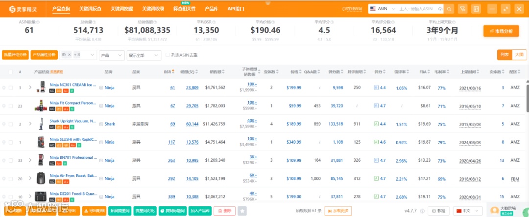529x217 pixels.
Task: Click the A+ badge under Ninja Air Fryer
Action: click(66, 182)
